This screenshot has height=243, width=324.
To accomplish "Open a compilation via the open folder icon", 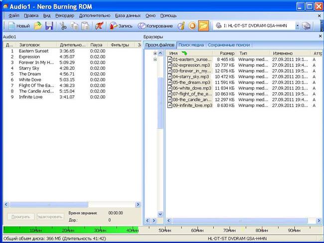I will [x=38, y=26].
